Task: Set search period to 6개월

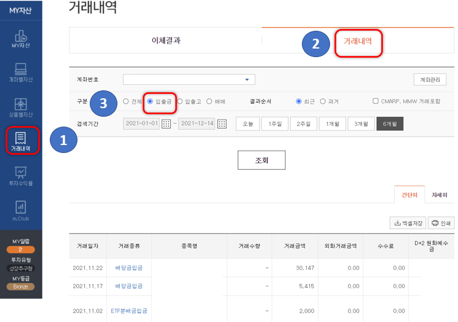Action: coord(390,124)
